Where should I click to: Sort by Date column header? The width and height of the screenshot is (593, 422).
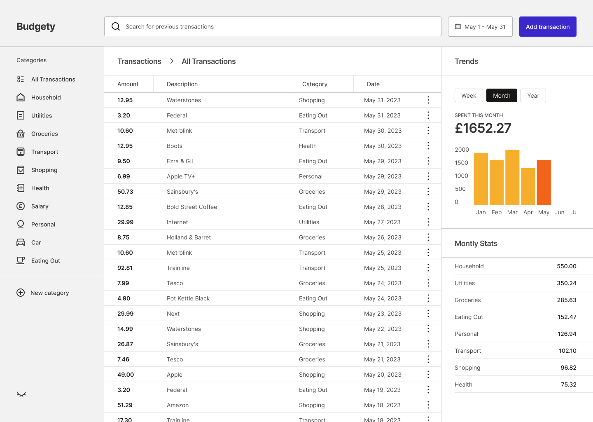[373, 84]
